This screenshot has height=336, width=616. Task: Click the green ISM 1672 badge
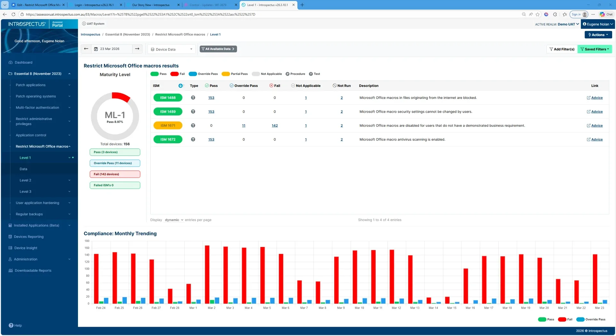tap(168, 140)
